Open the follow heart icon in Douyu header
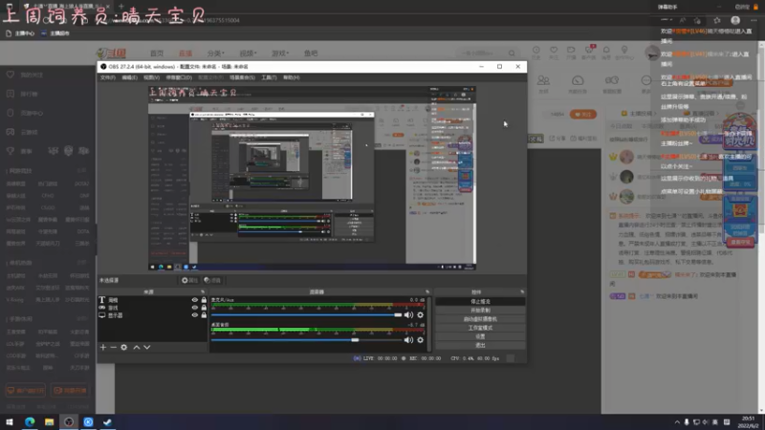Viewport: 765px width, 430px height. tap(554, 53)
